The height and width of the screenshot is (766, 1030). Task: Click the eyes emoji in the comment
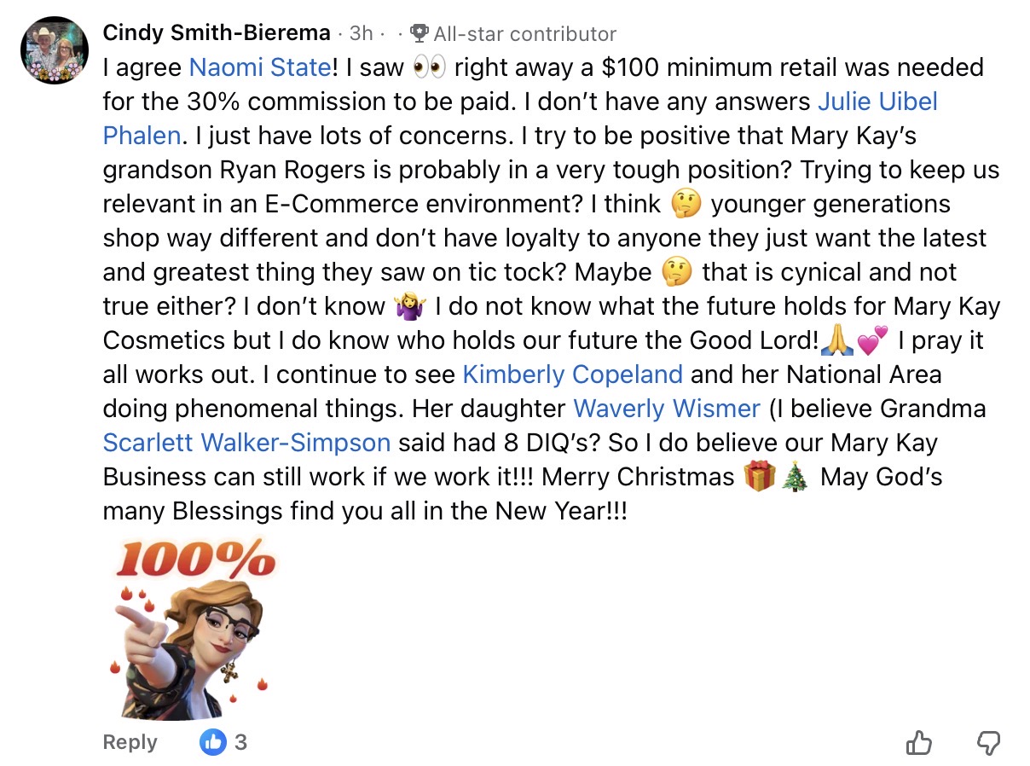coord(429,68)
